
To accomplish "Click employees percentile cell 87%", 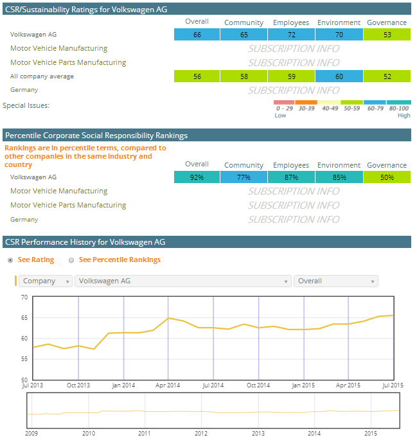I will [291, 177].
